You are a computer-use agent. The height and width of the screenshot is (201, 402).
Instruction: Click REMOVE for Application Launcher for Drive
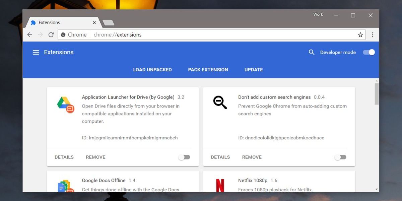pyautogui.click(x=95, y=157)
